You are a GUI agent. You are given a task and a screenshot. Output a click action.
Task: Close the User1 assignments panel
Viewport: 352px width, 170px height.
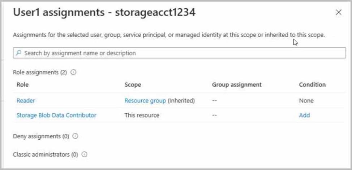[339, 13]
